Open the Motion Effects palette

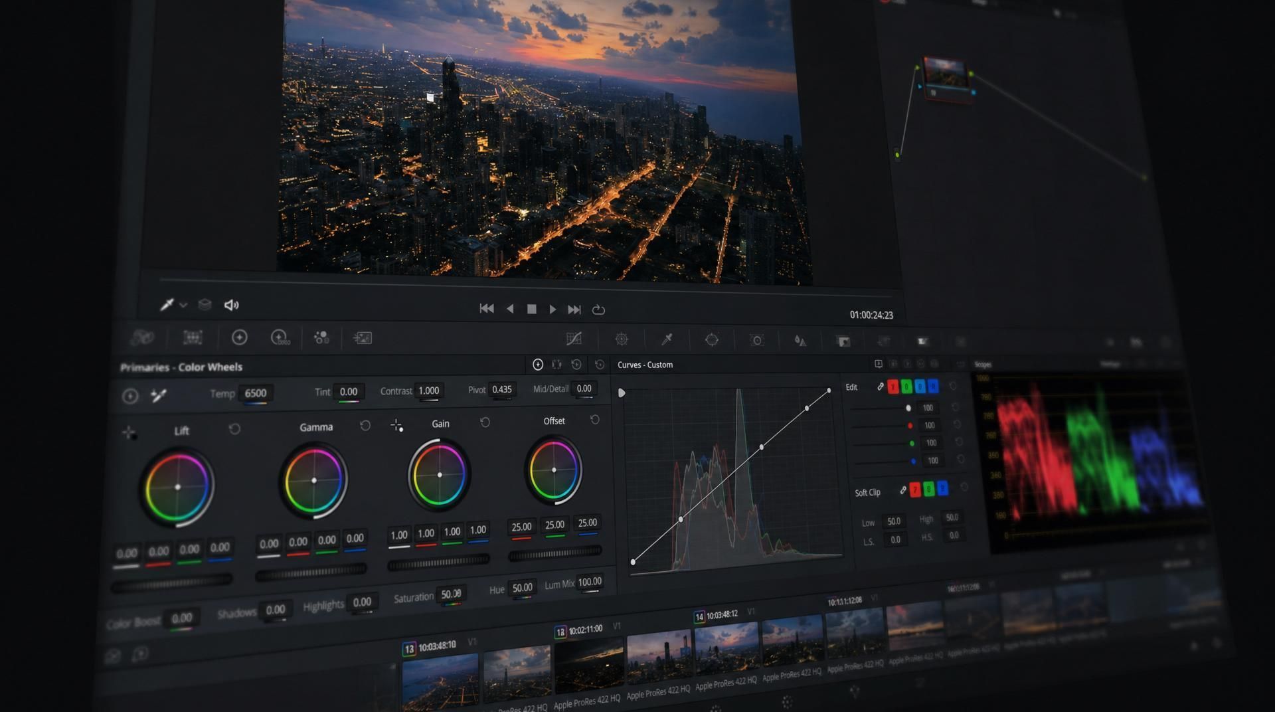[x=363, y=338]
